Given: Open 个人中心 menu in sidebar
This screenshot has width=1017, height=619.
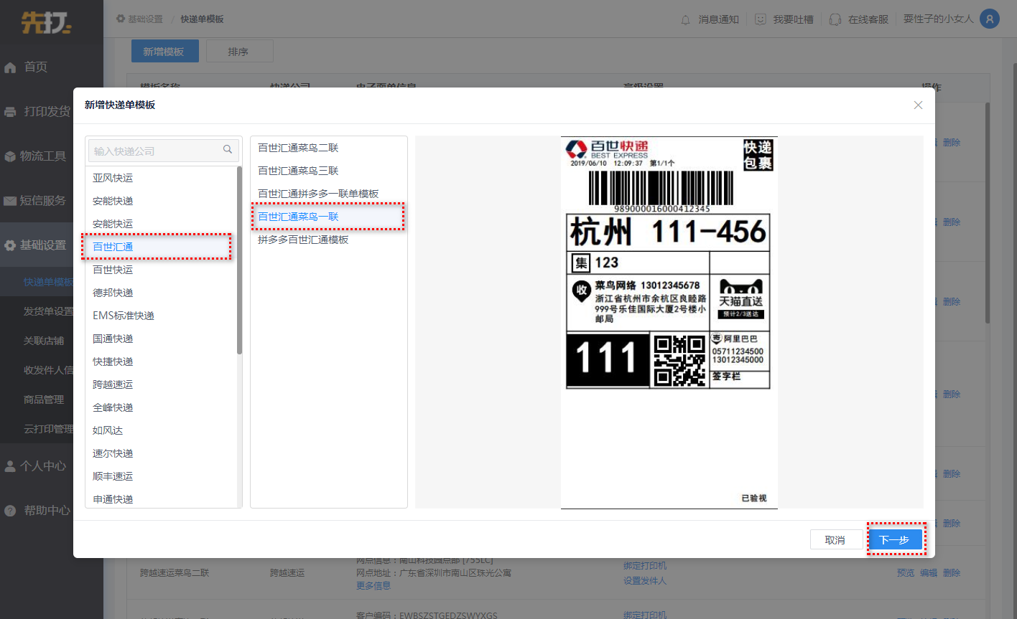Looking at the screenshot, I should 43,466.
